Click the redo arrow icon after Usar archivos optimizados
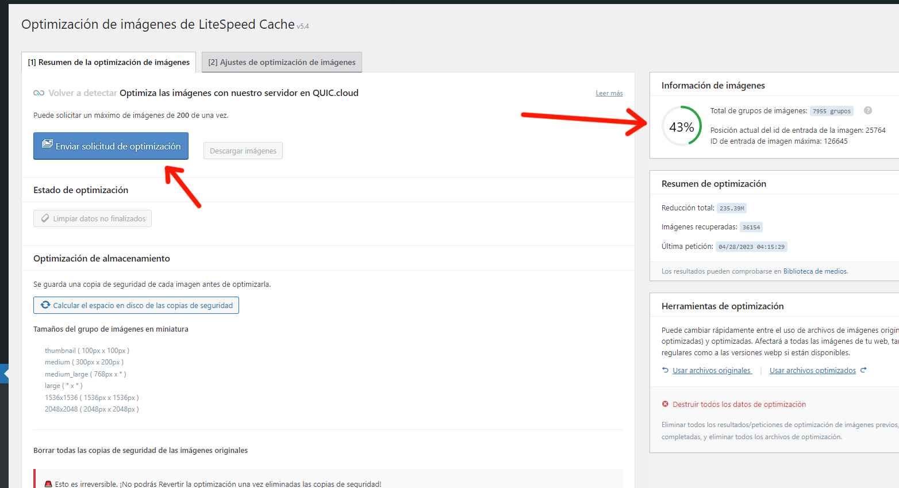This screenshot has width=899, height=488. pos(863,370)
